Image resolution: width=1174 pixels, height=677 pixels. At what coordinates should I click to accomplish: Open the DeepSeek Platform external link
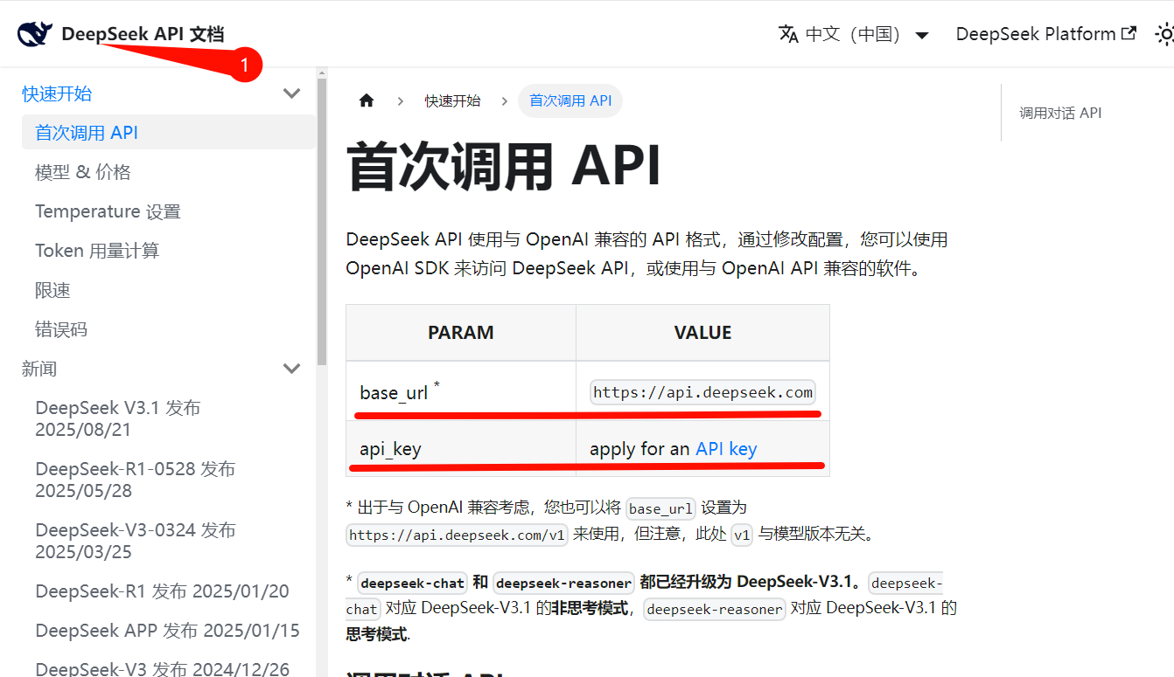pos(1046,34)
